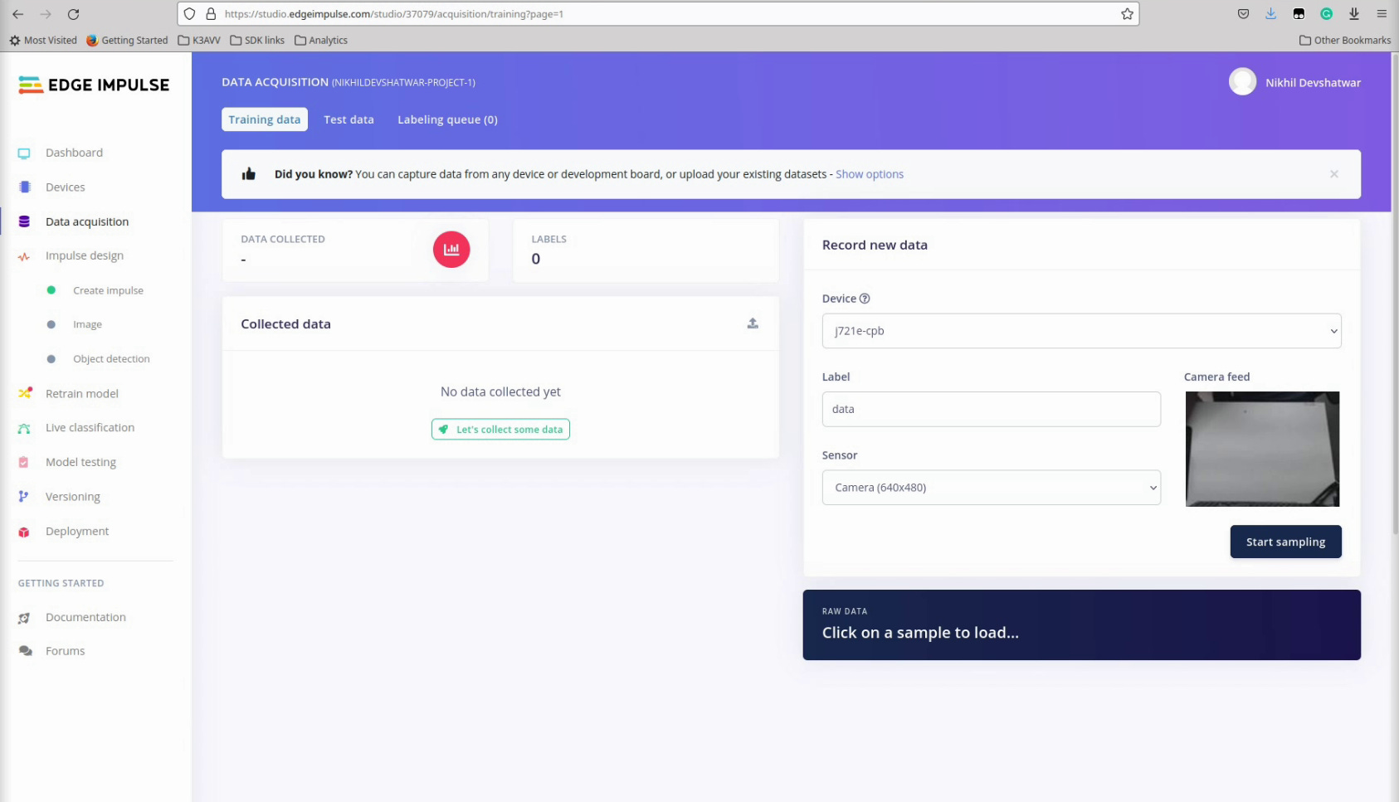Click Let's collect some data button
1399x802 pixels.
(x=500, y=430)
